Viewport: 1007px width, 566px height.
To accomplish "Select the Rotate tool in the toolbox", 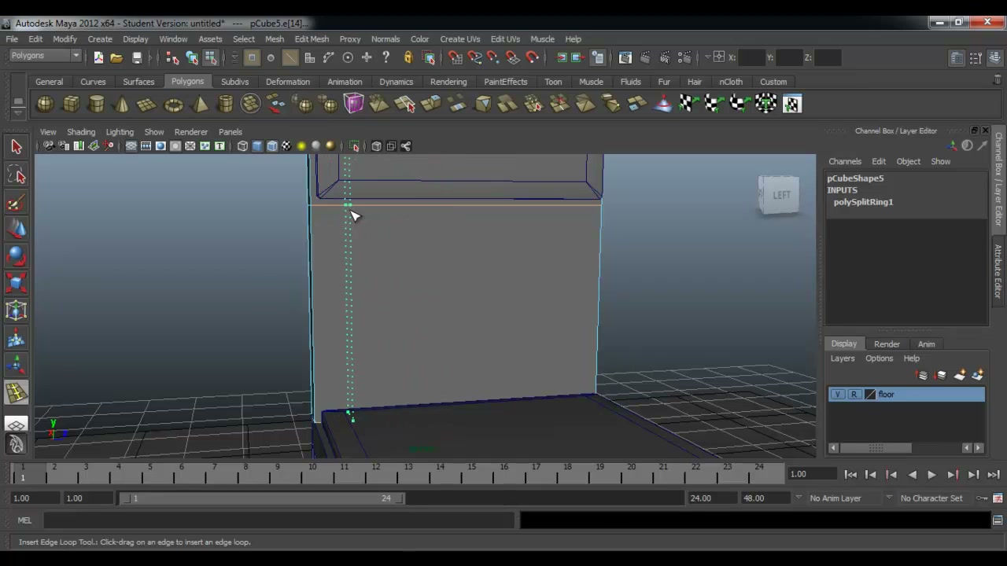I will (16, 256).
